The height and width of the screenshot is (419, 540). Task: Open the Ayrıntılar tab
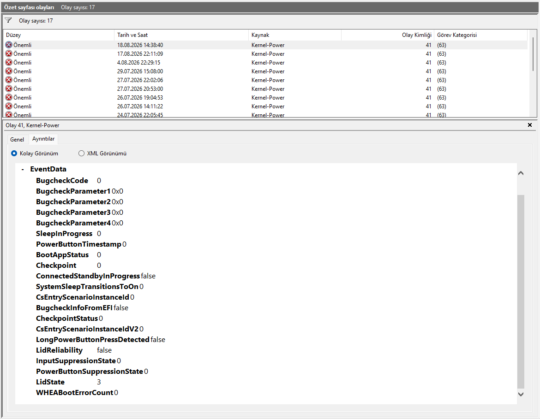(43, 139)
